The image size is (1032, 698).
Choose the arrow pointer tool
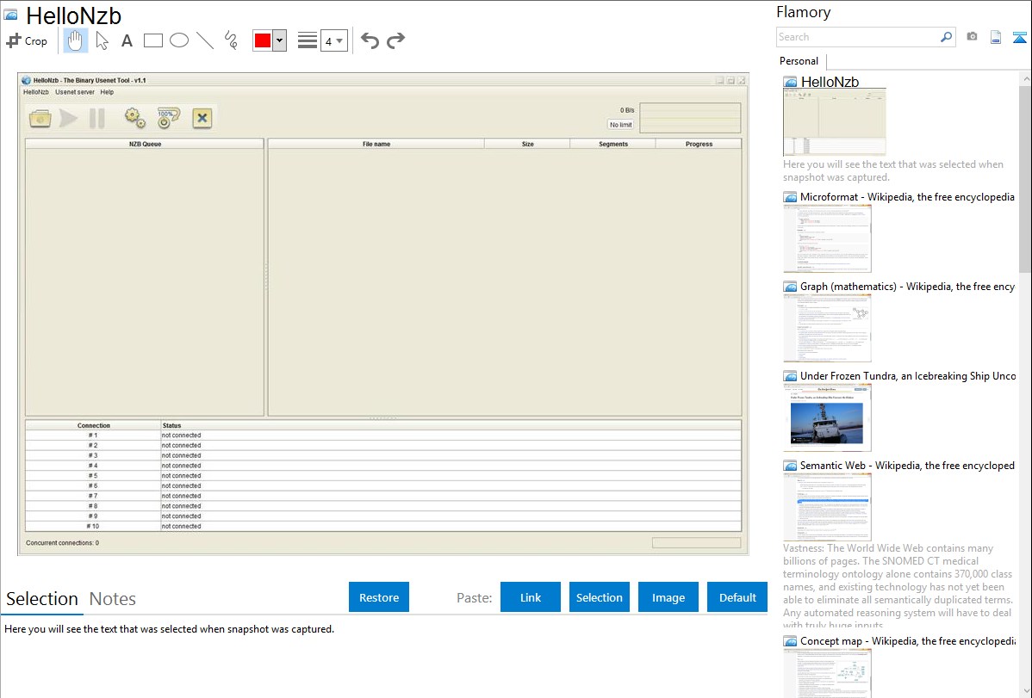(102, 40)
